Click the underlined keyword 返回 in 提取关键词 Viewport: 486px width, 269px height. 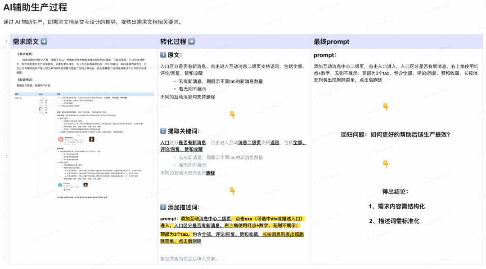[274, 142]
